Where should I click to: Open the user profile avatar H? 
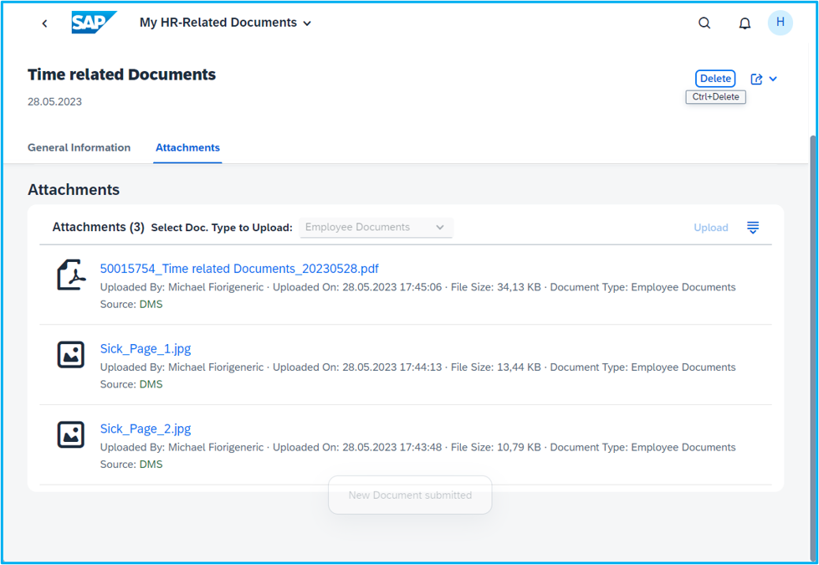(x=780, y=23)
